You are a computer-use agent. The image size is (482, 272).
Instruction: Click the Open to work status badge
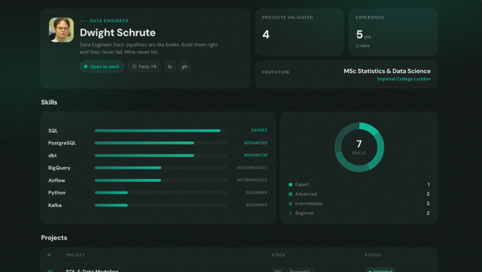102,67
